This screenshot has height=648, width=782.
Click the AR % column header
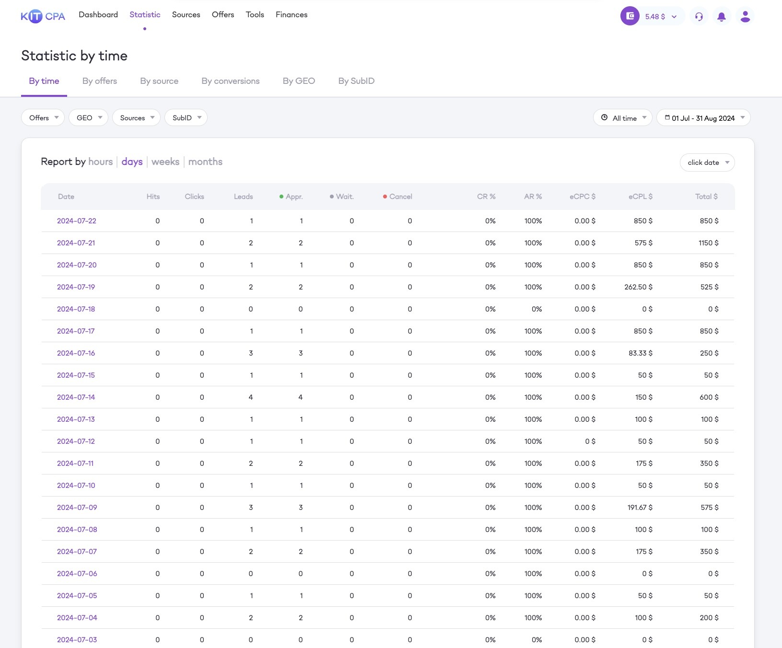pos(533,197)
